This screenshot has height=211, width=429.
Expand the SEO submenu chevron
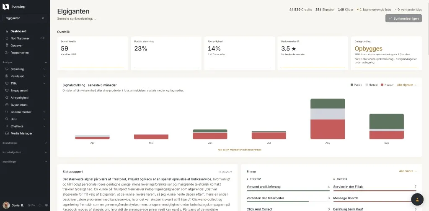coord(44,119)
